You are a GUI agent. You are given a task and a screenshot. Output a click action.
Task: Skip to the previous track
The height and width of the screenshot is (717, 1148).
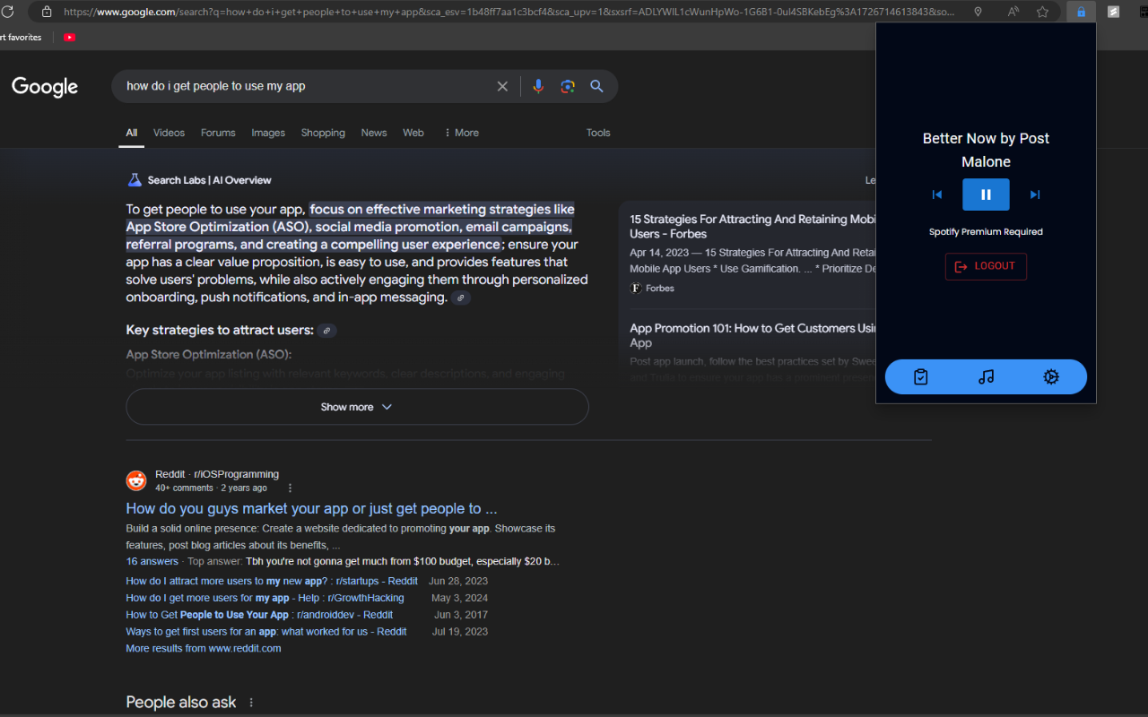pyautogui.click(x=936, y=194)
